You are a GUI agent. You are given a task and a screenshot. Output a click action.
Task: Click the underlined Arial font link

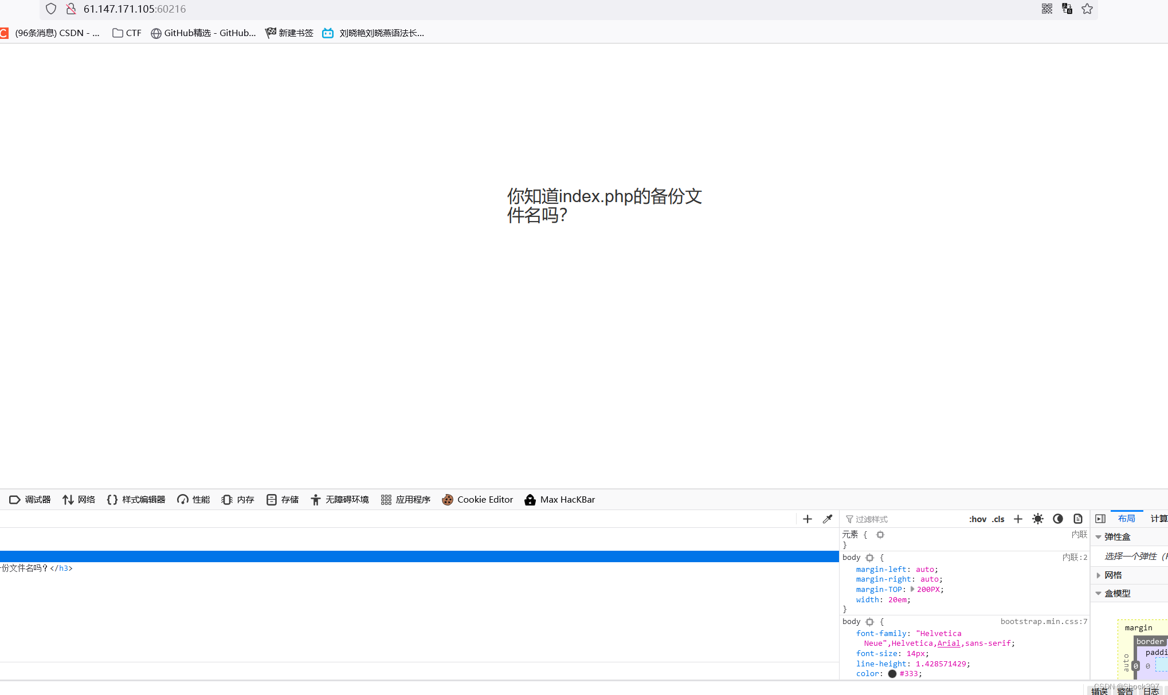[x=948, y=643]
